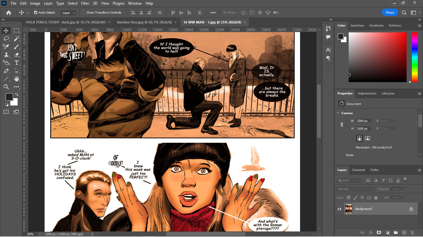423x237 pixels.
Task: Toggle filter for pixel layers
Action: point(368,181)
